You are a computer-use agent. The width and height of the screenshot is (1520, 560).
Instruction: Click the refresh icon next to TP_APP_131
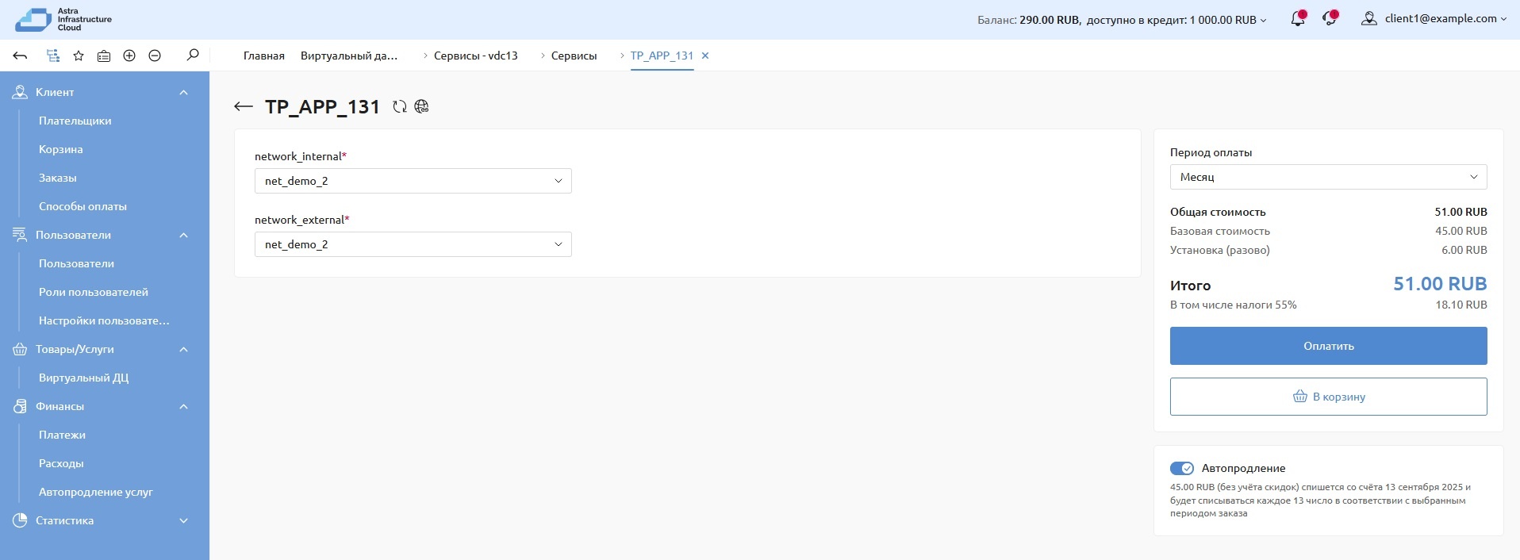pos(400,107)
